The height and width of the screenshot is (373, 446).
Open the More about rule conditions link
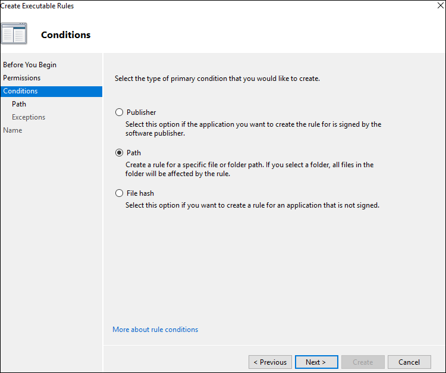(x=155, y=330)
